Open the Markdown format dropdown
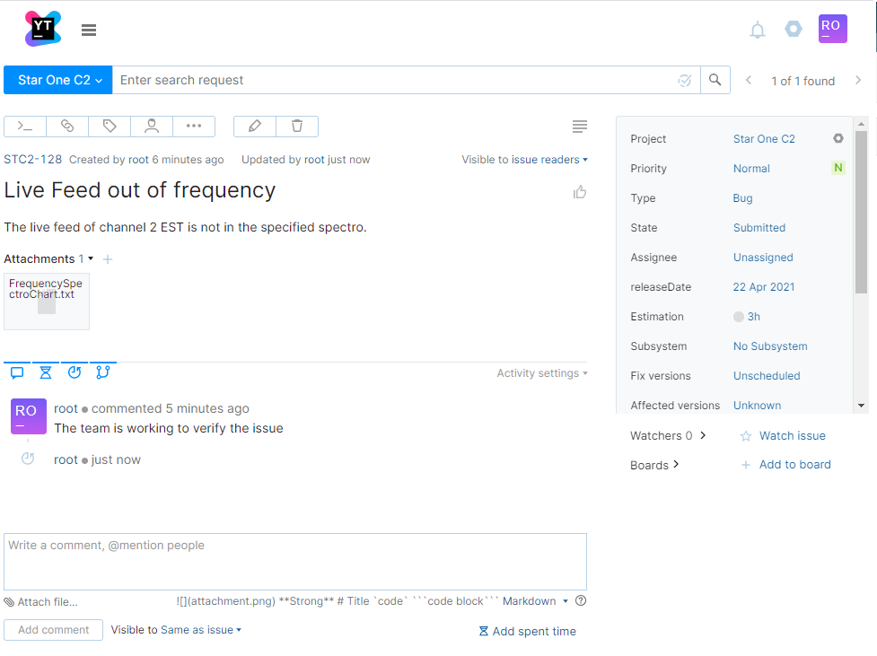The image size is (877, 656). [x=535, y=601]
